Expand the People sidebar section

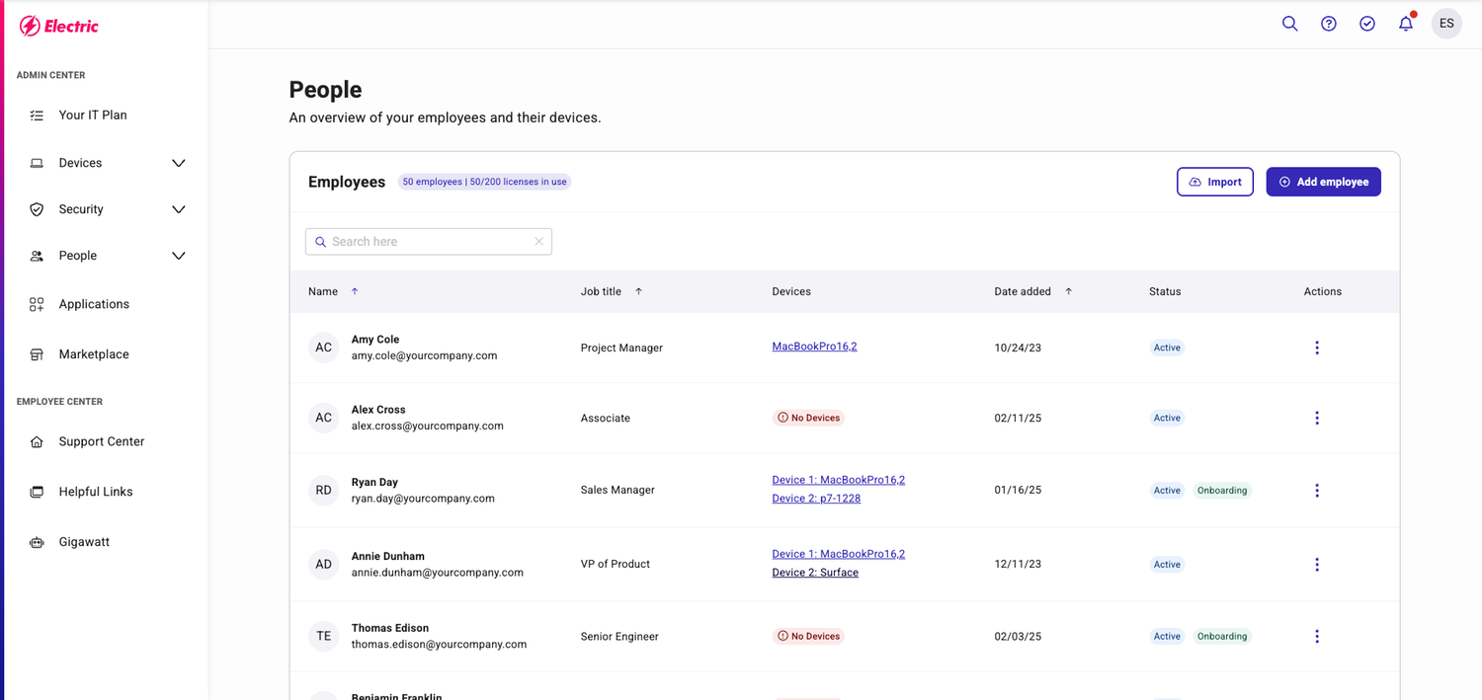(x=178, y=255)
